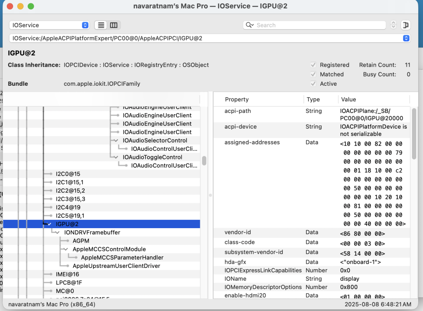Click inside the Search field

314,25
